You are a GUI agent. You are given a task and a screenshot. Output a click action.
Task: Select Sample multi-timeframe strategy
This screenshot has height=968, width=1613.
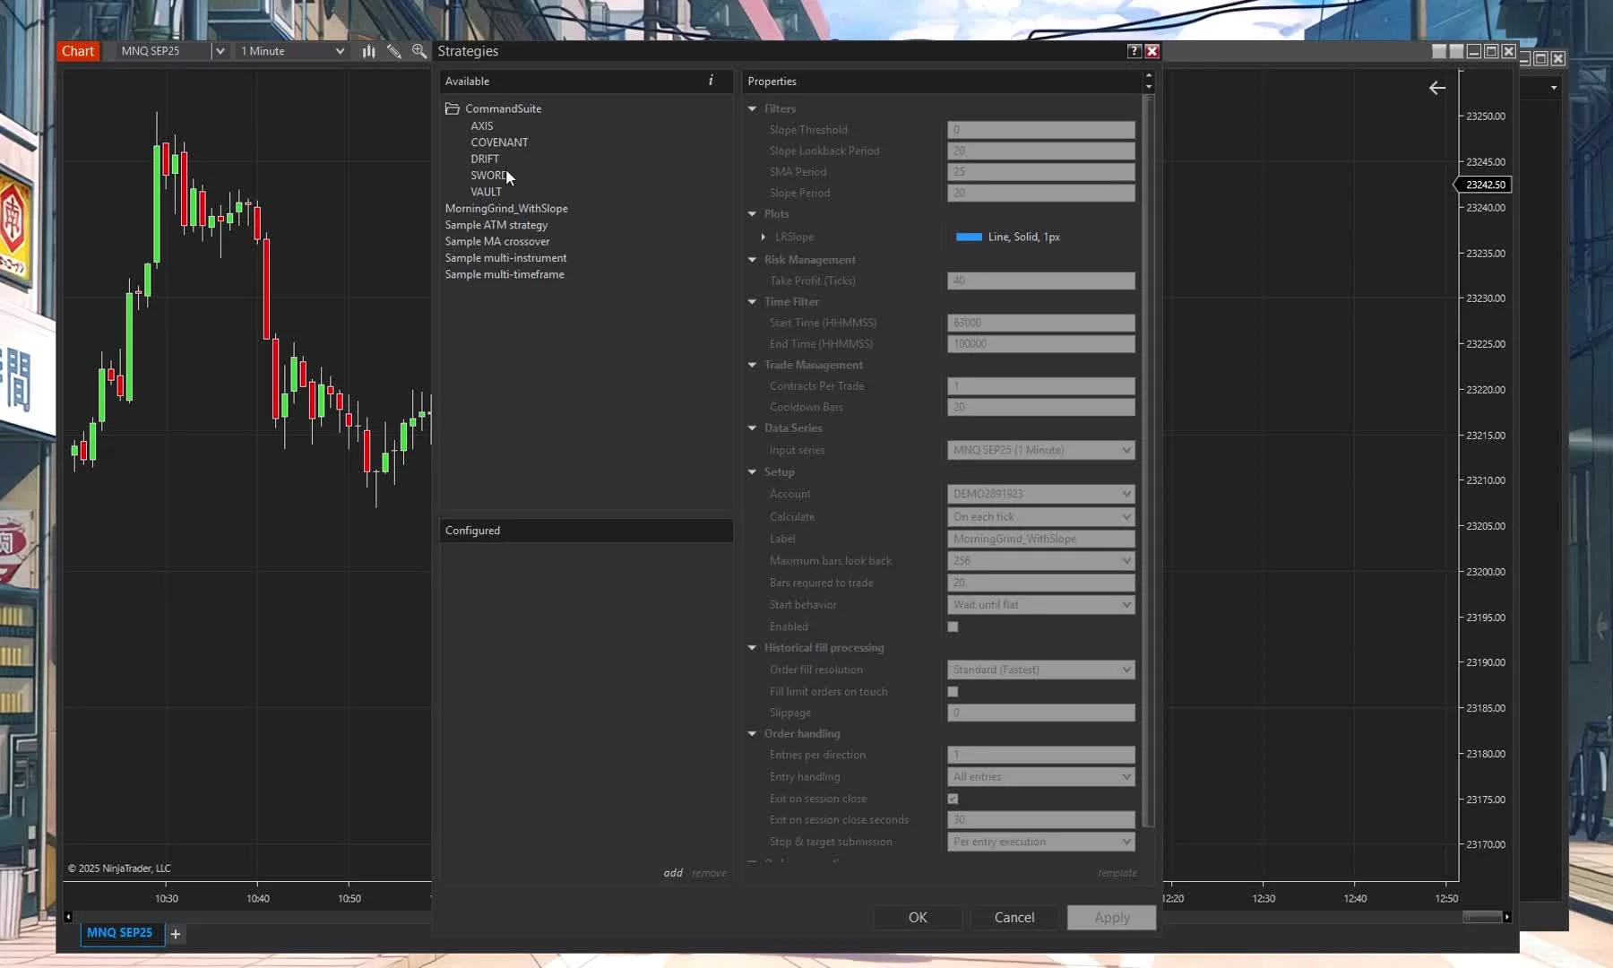pos(505,274)
